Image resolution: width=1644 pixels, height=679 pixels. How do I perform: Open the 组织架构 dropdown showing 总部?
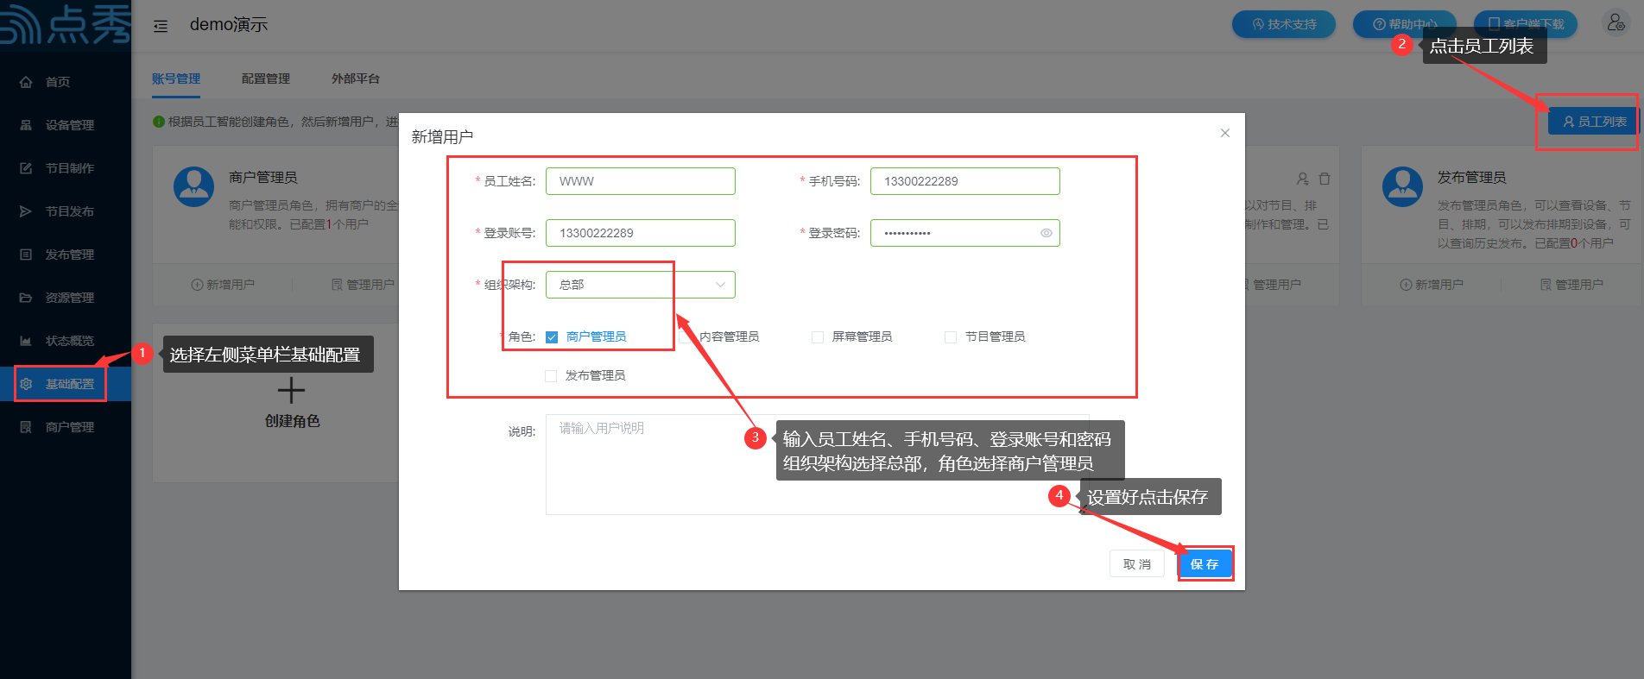[x=641, y=285]
